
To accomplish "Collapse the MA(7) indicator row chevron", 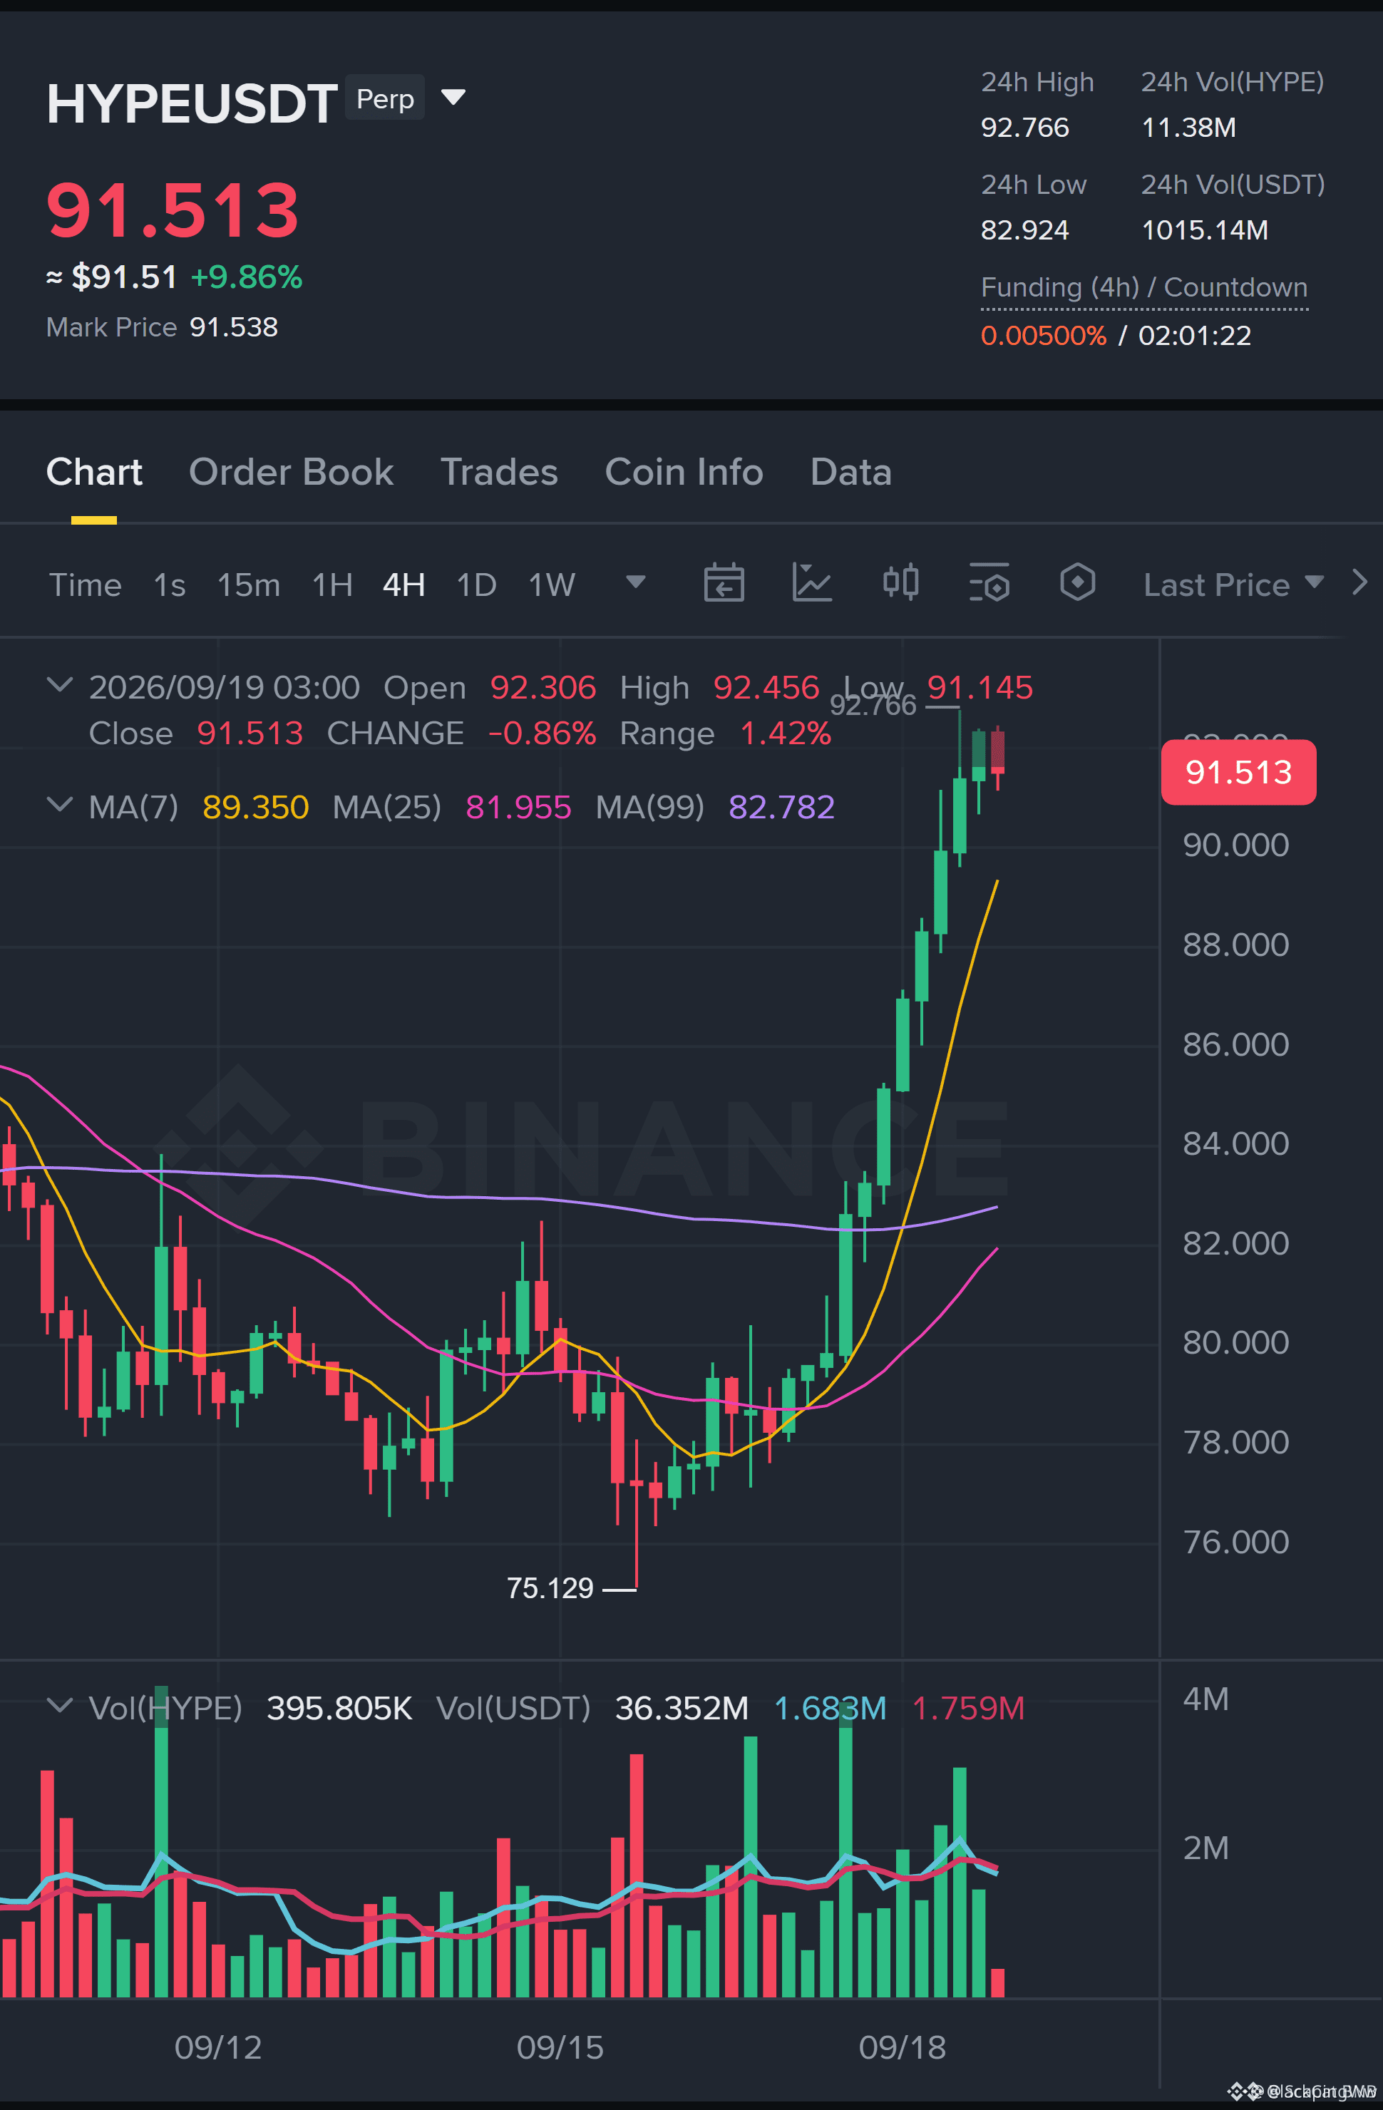I will coord(59,805).
